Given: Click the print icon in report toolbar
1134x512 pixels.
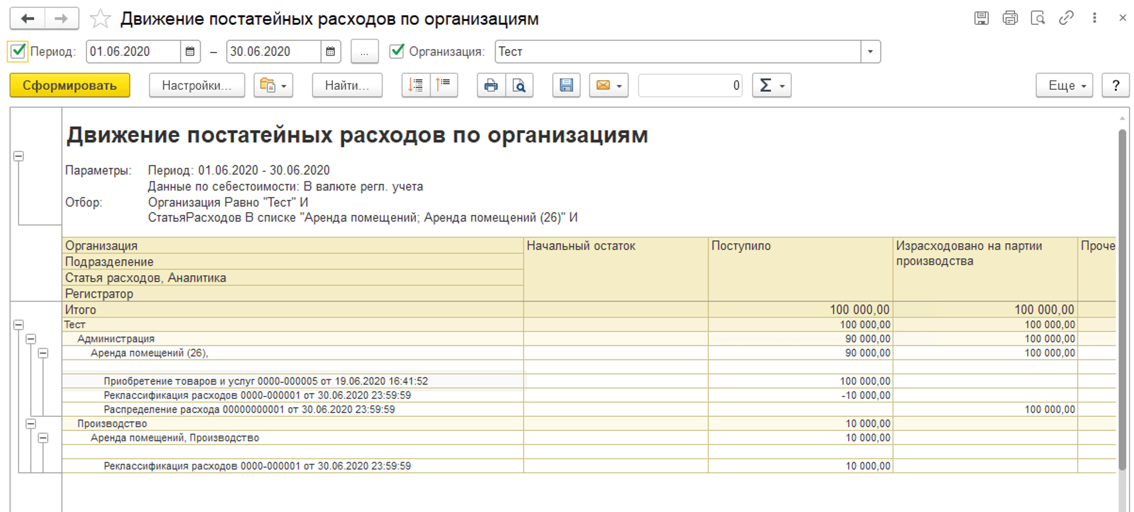Looking at the screenshot, I should click(491, 85).
